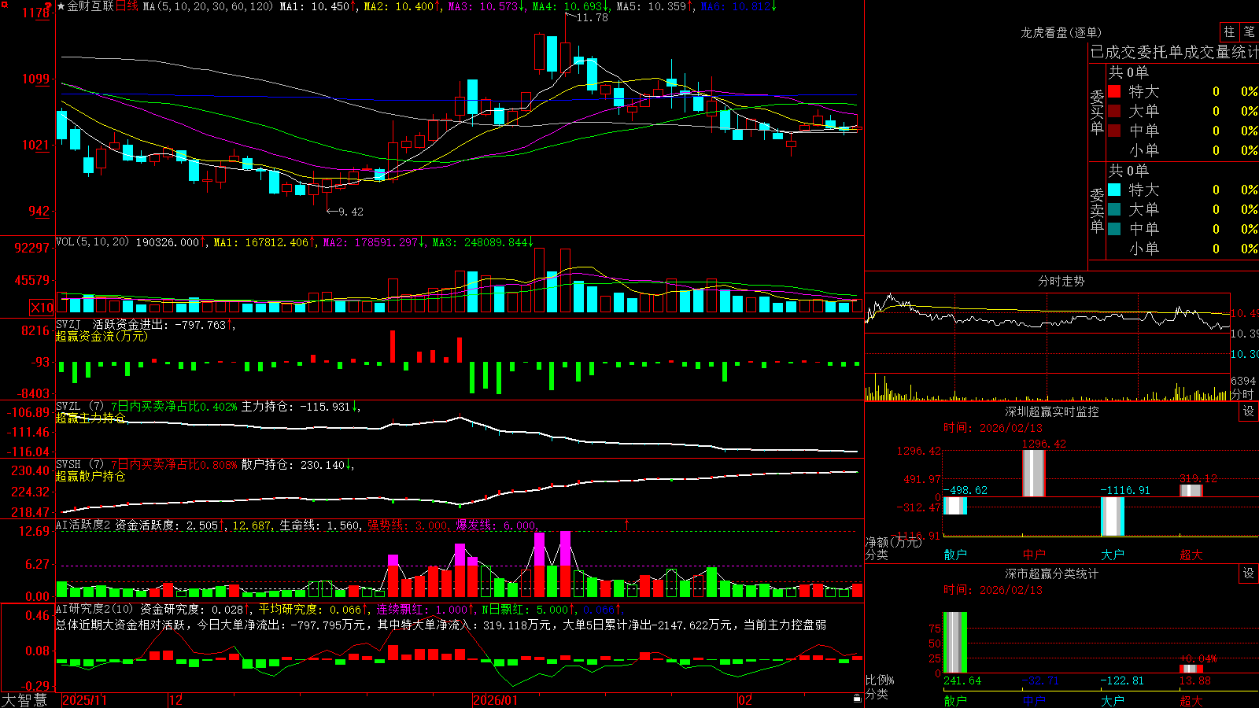Image resolution: width=1259 pixels, height=708 pixels.
Task: Click the X10 volume scale indicator
Action: (x=42, y=308)
